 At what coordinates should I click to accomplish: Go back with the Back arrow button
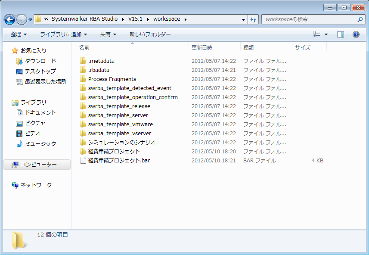(9, 19)
